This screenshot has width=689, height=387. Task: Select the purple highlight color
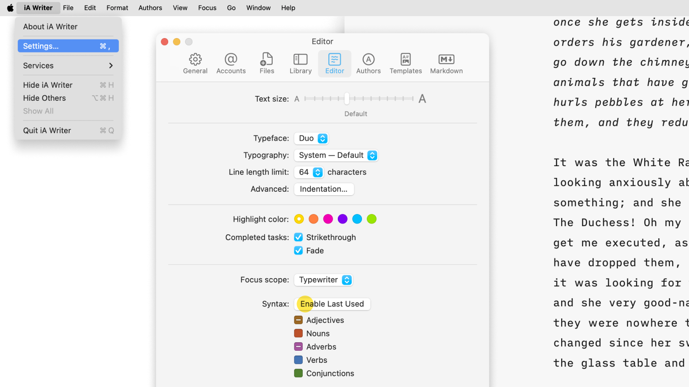342,219
